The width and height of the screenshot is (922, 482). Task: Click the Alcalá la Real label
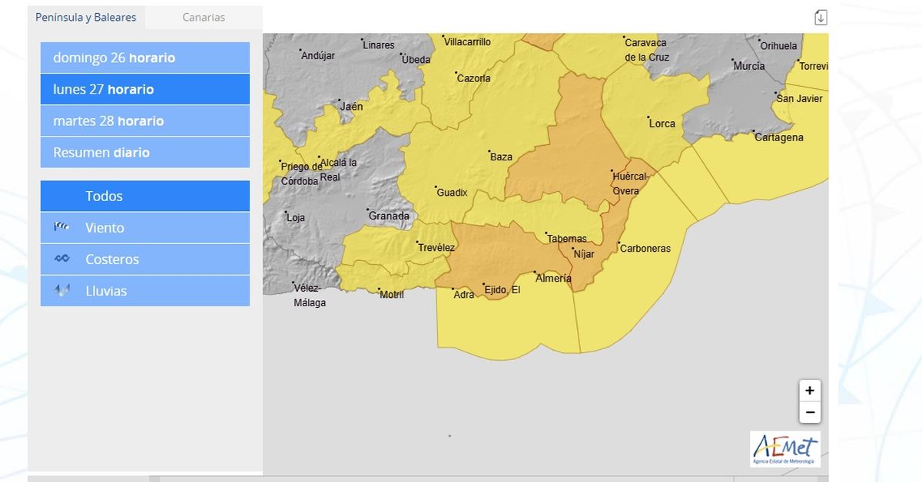[x=339, y=170]
